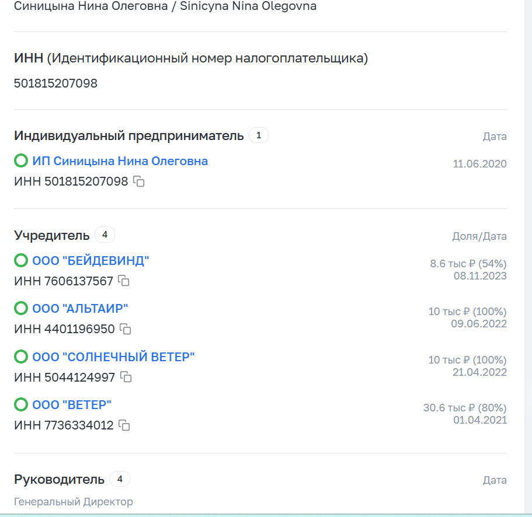Open ООО "АЛЬТАИР" company page
The width and height of the screenshot is (532, 517).
click(x=80, y=309)
